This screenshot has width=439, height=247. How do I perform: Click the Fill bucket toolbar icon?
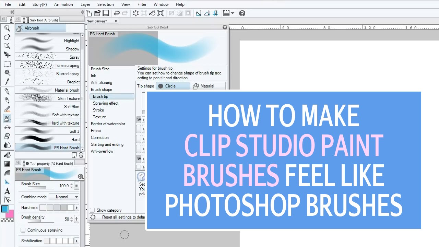[x=152, y=13]
